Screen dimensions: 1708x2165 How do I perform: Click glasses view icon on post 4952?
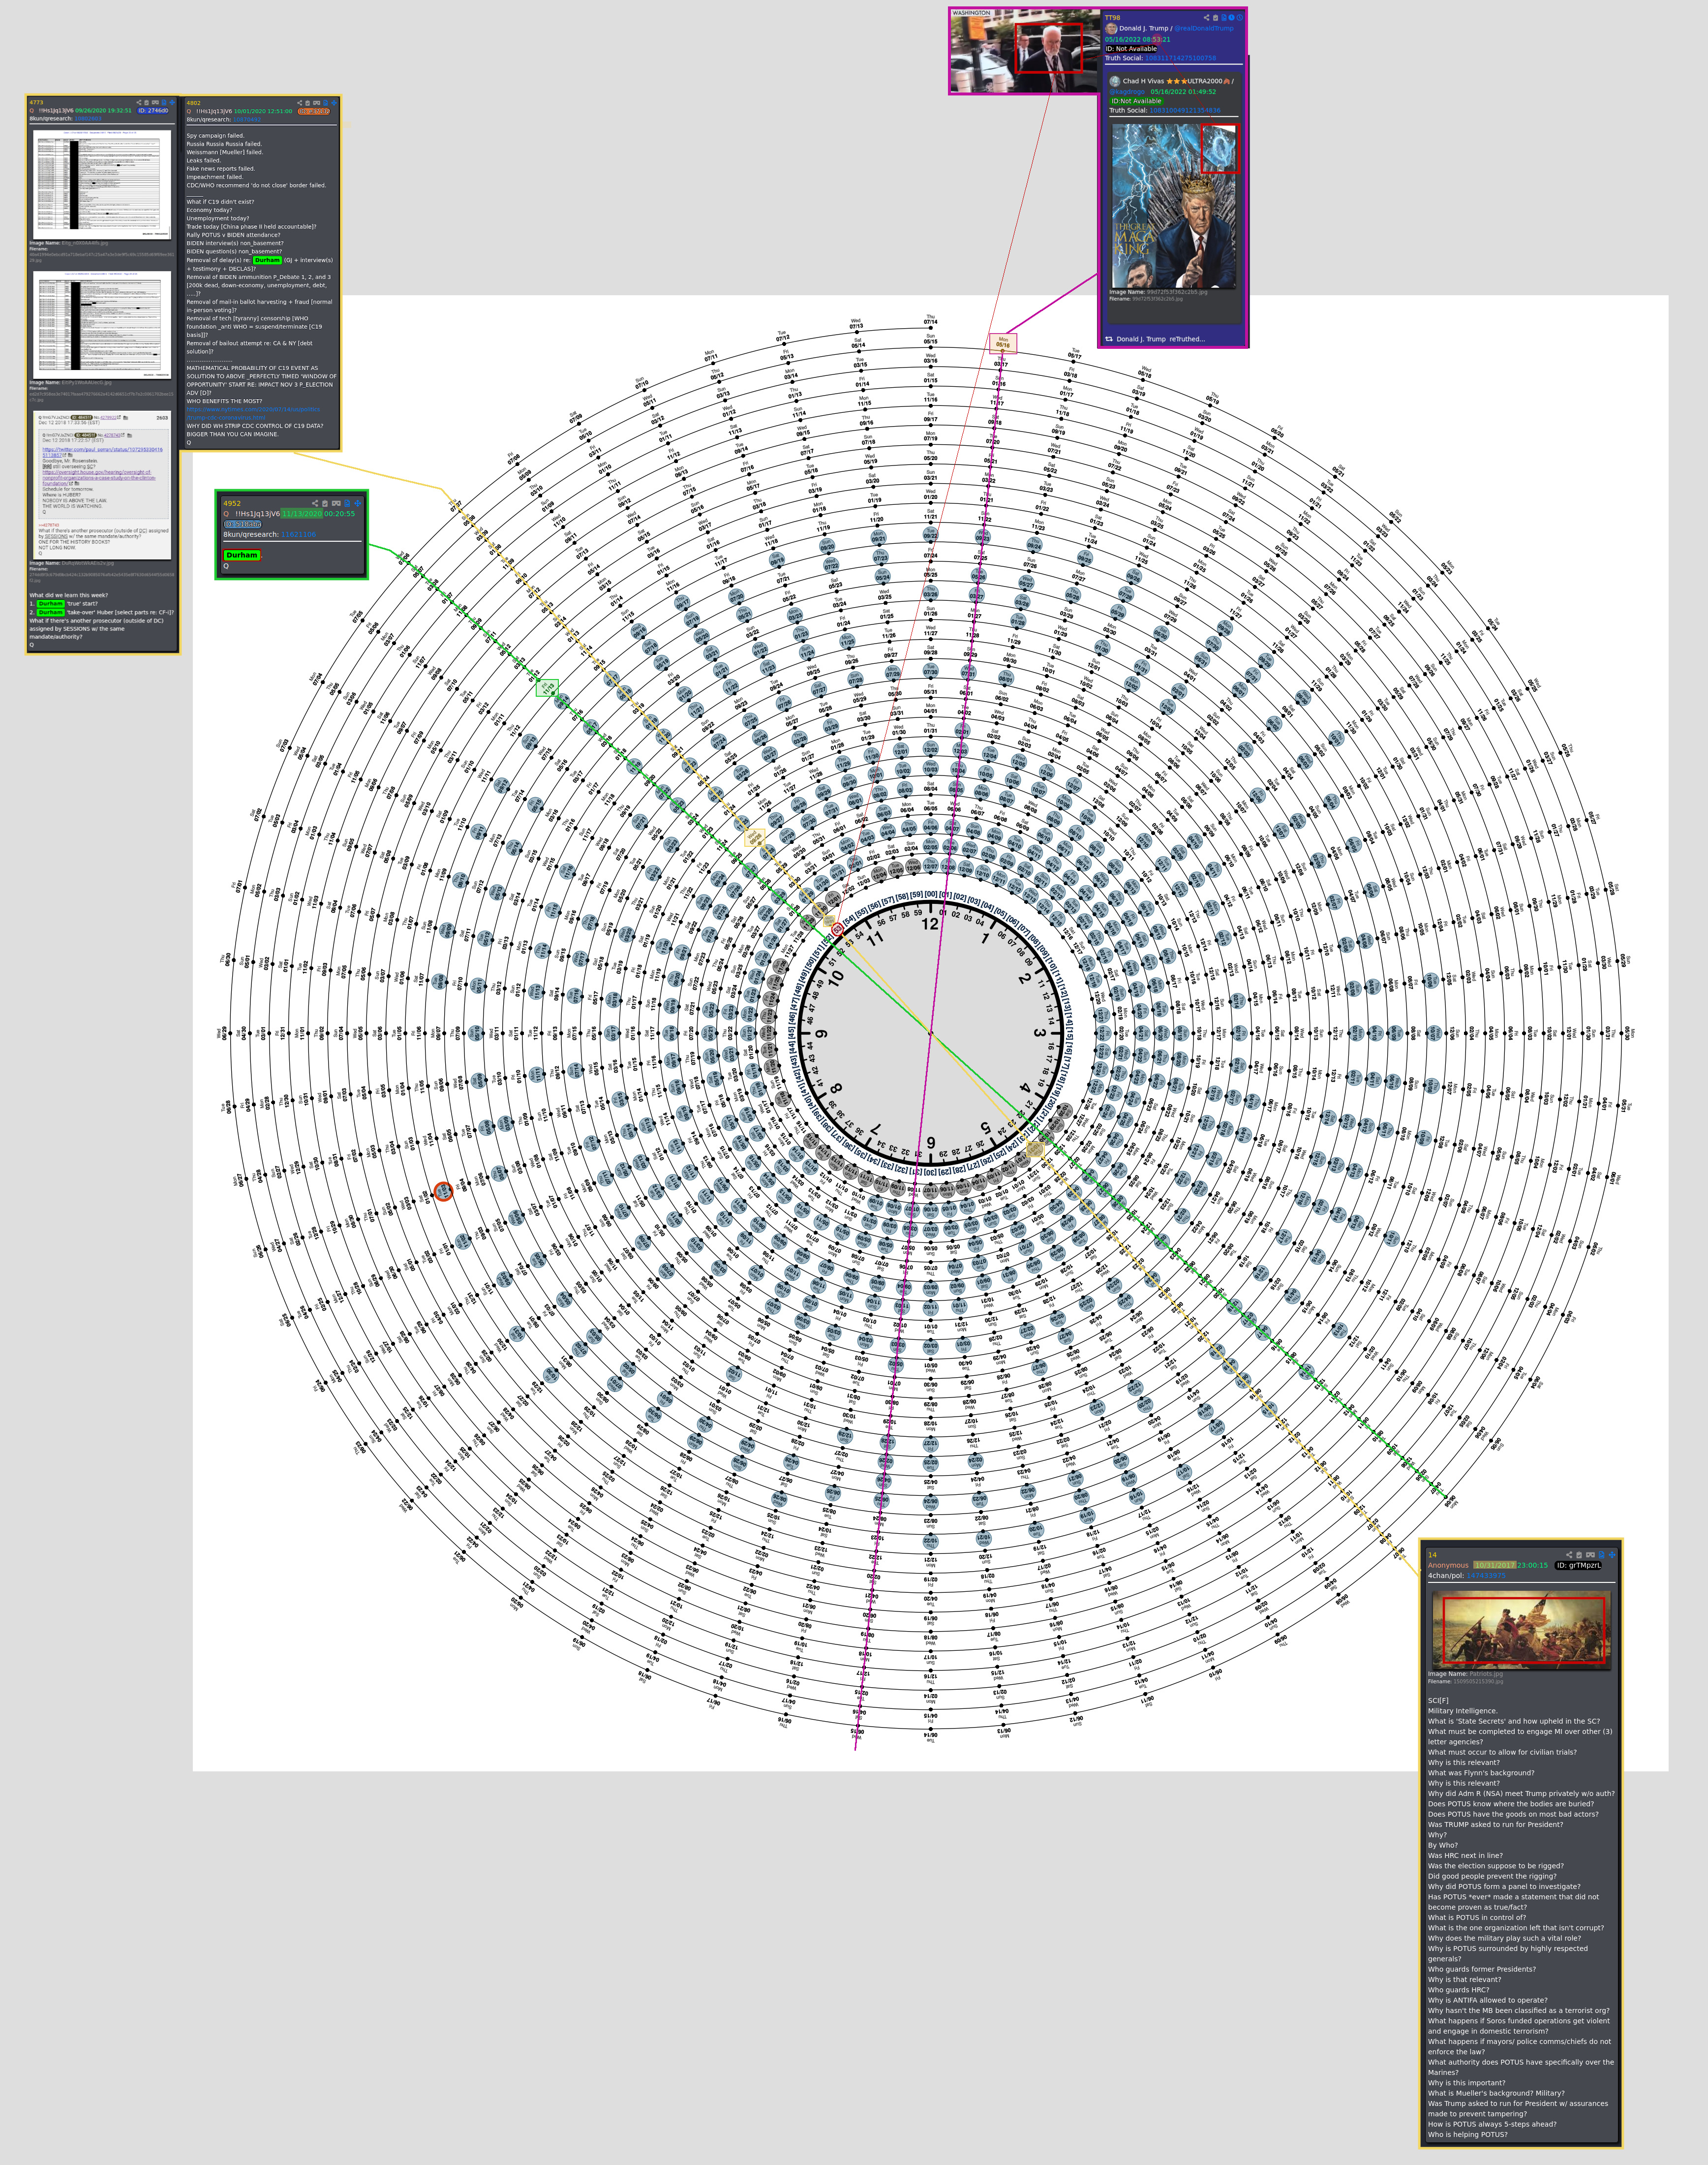click(336, 504)
